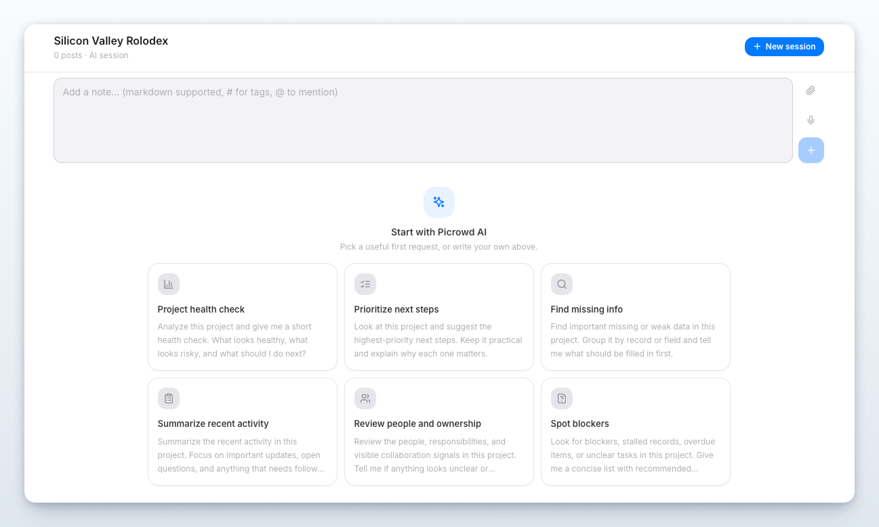This screenshot has height=527, width=879.
Task: Click the question file icon on Spot blockers
Action: coord(562,398)
